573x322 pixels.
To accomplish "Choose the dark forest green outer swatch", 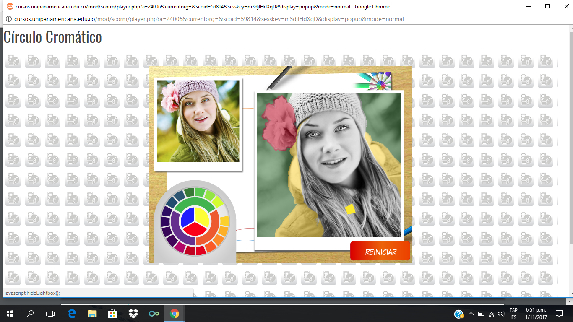I will 189,192.
